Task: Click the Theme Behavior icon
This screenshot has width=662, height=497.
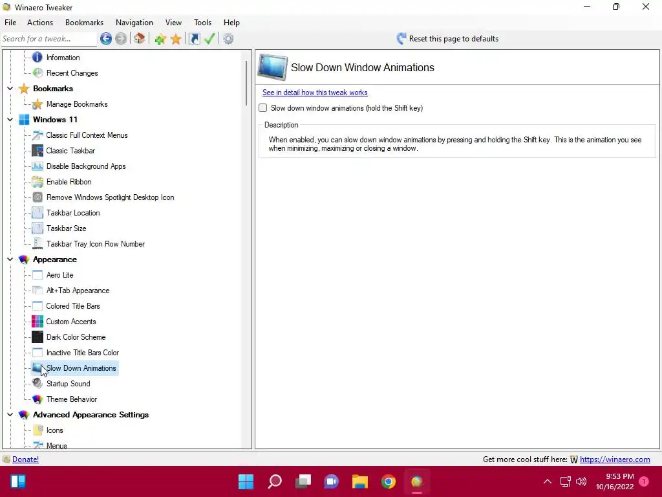Action: coord(37,399)
